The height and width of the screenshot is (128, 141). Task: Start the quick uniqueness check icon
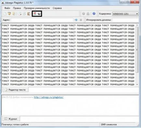pyautogui.click(x=35, y=14)
